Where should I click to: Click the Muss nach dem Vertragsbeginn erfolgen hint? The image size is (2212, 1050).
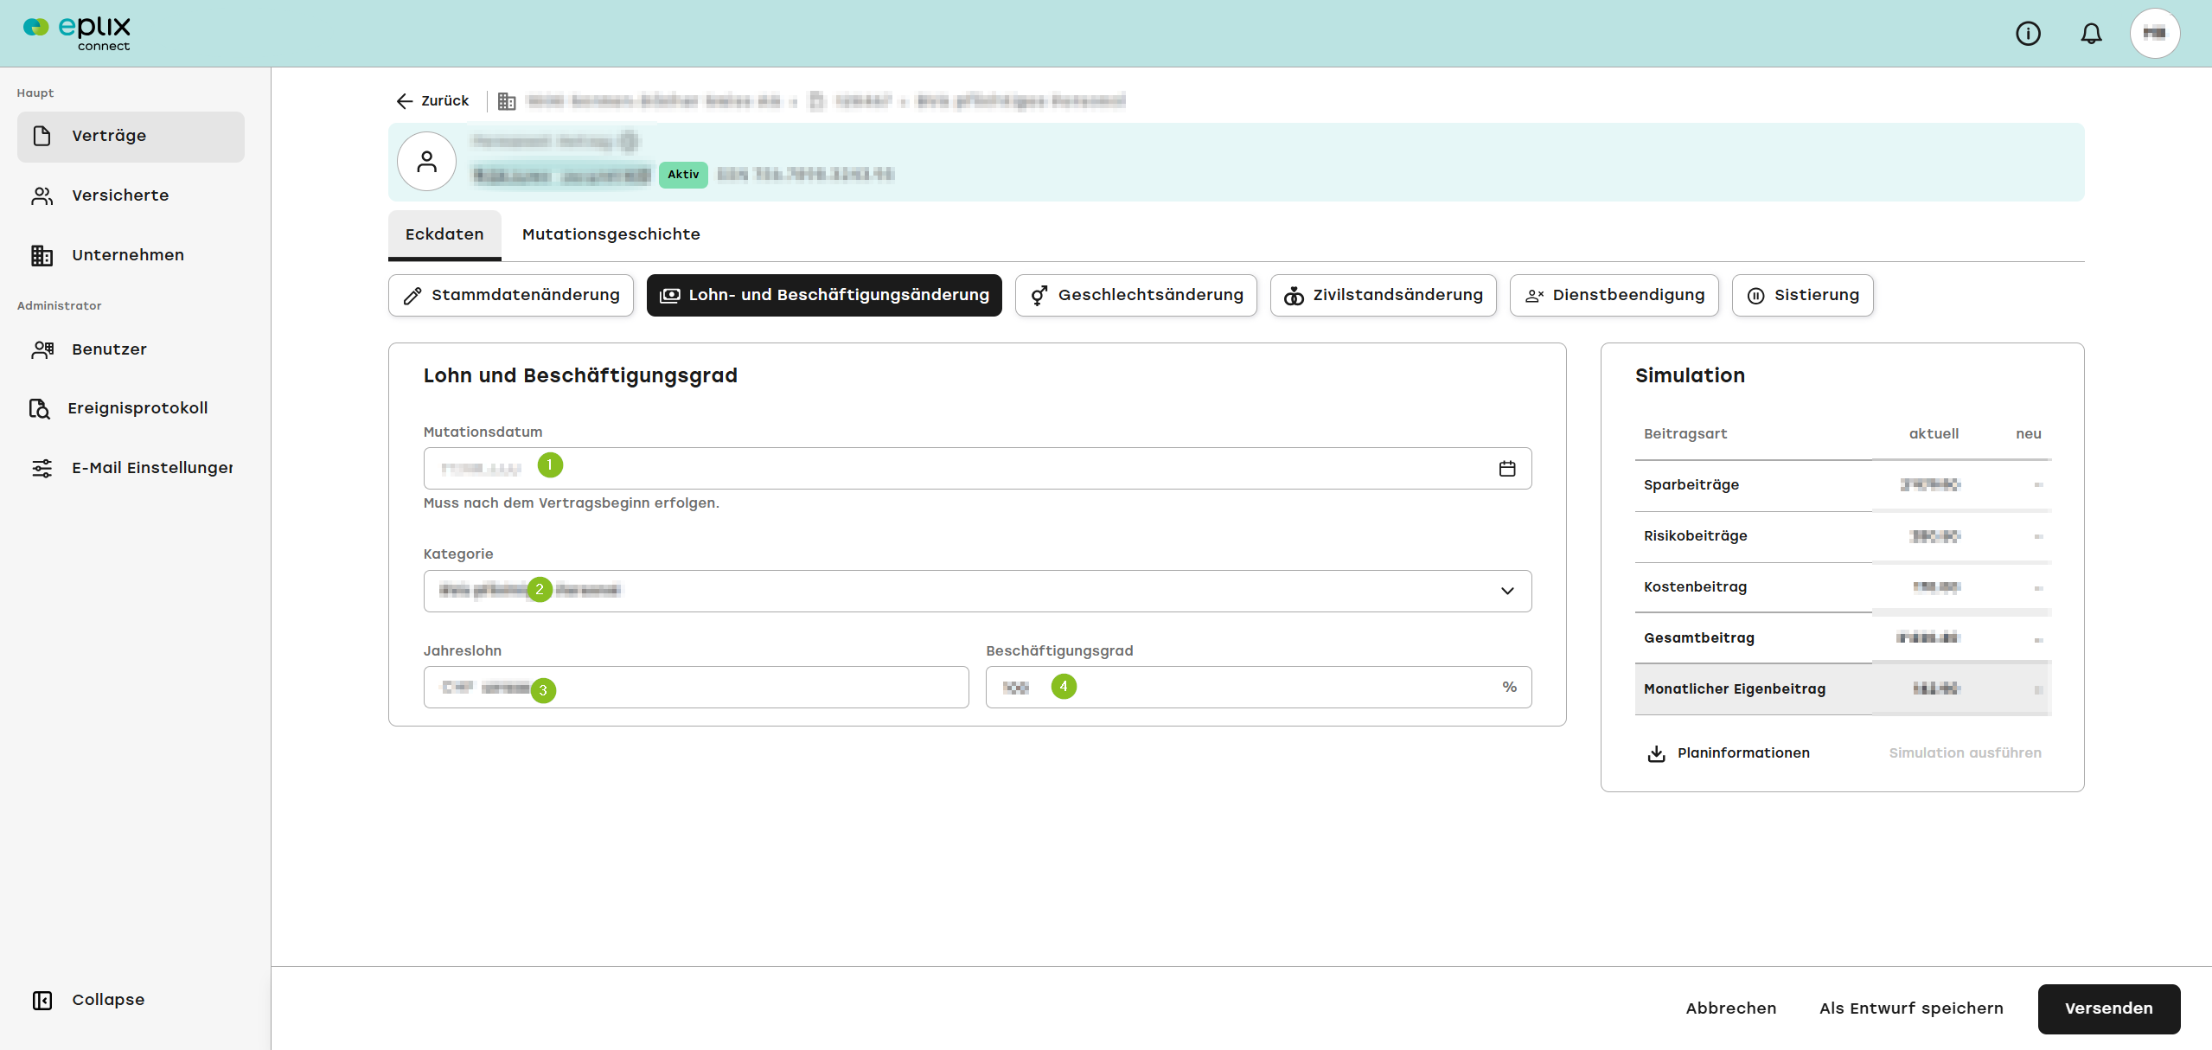[x=571, y=503]
